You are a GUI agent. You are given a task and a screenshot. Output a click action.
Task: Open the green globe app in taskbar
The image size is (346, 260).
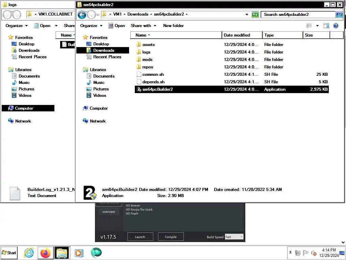tap(96, 253)
